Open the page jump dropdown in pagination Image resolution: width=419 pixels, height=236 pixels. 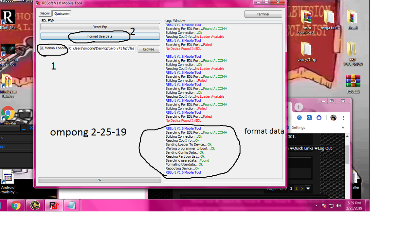pyautogui.click(x=308, y=188)
